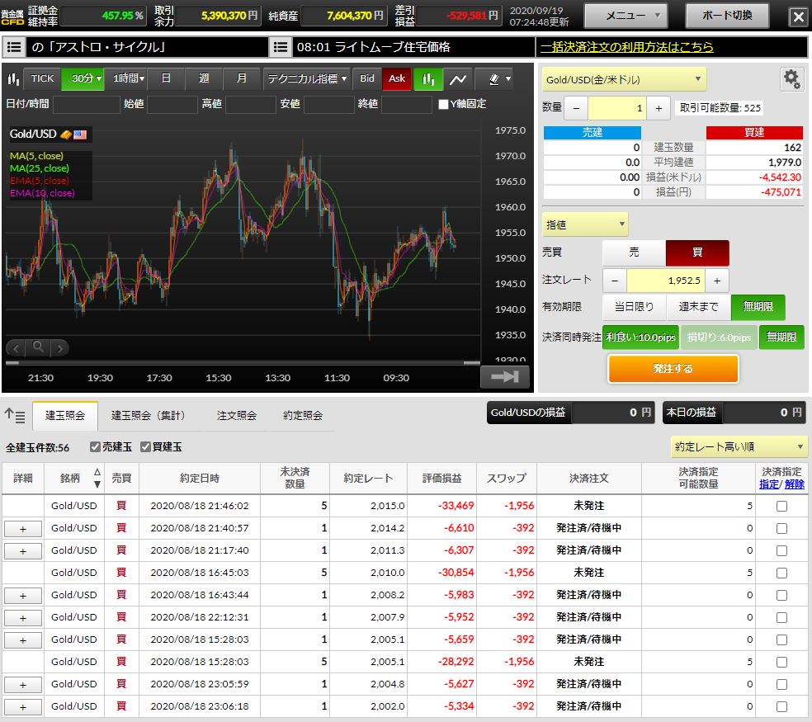Increase quantity with plus button
The width and height of the screenshot is (812, 722).
659,108
